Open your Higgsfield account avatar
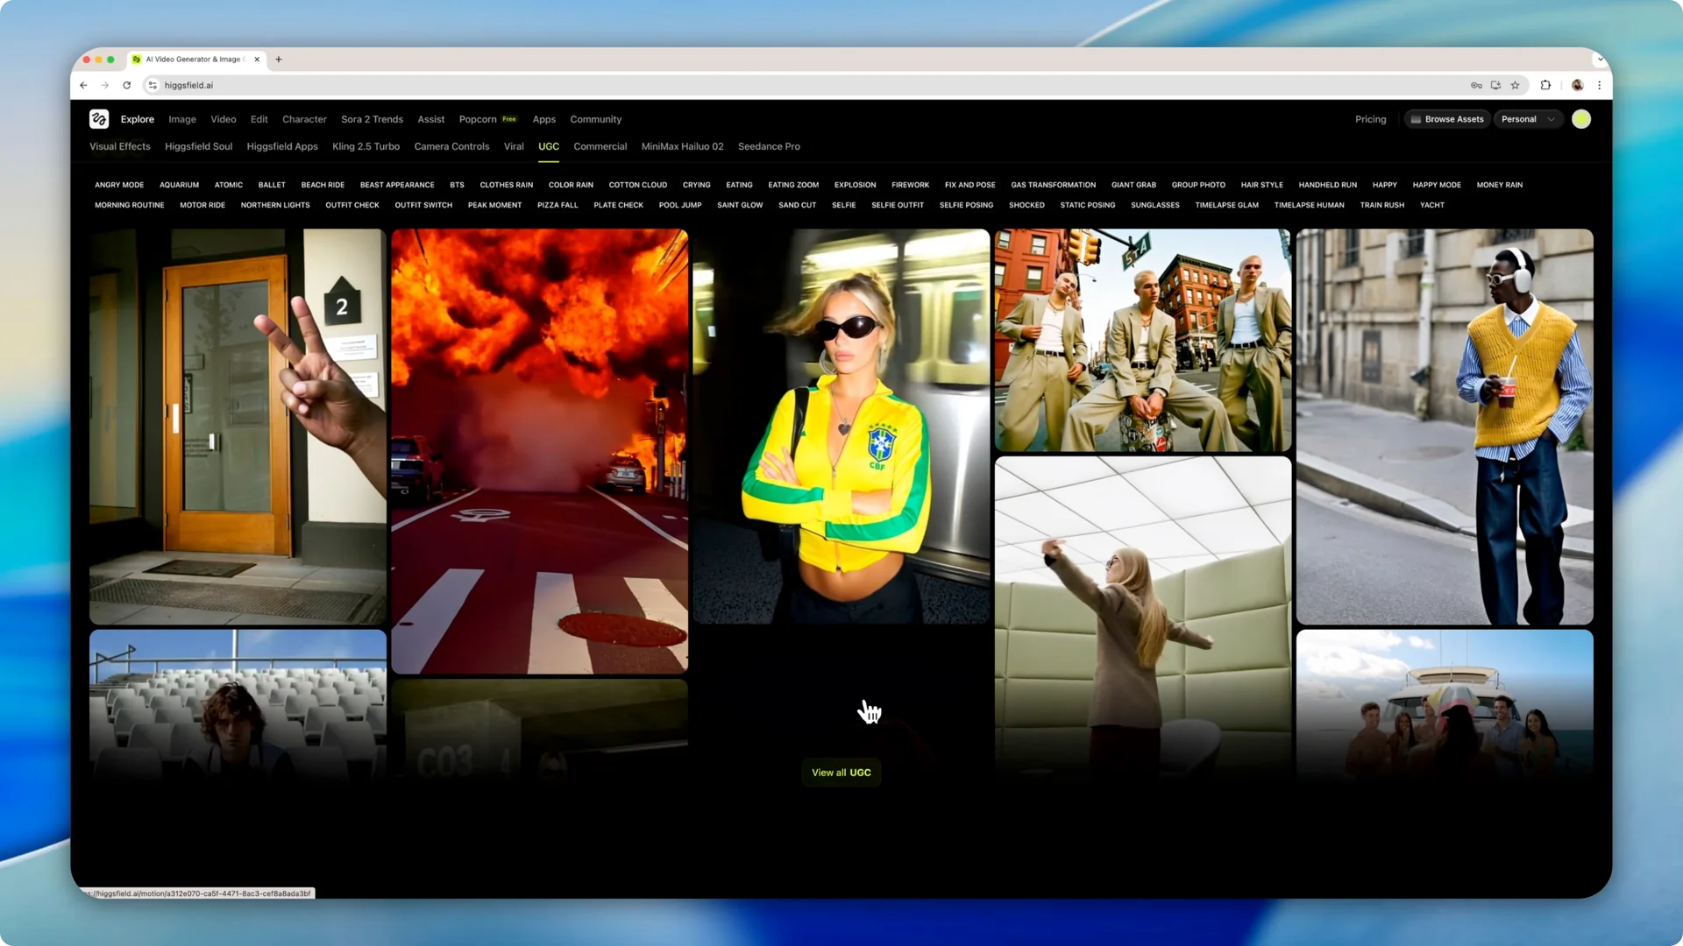This screenshot has height=946, width=1683. pos(1581,118)
